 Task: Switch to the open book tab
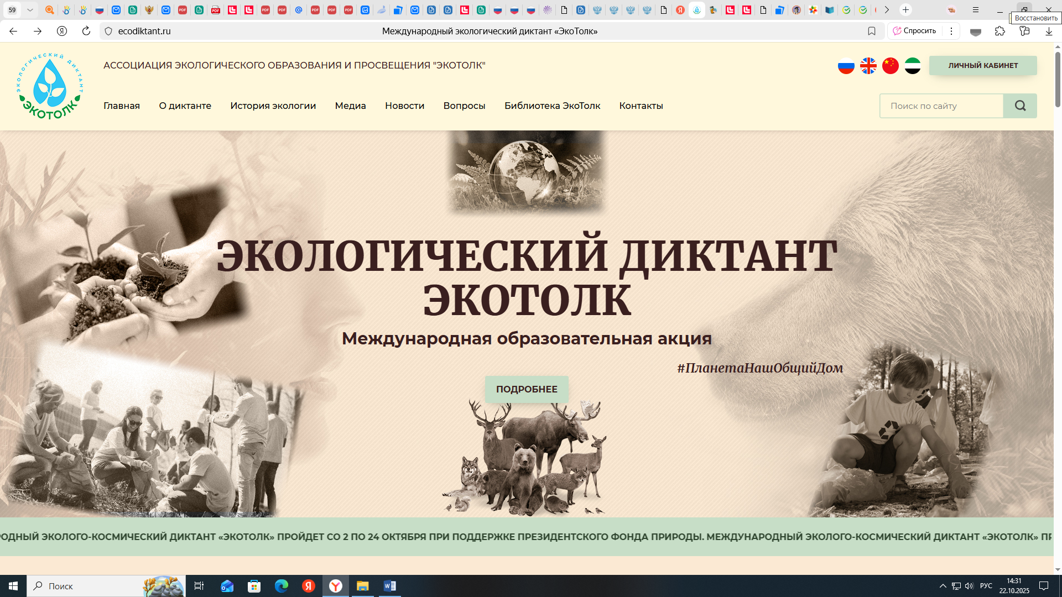830,10
